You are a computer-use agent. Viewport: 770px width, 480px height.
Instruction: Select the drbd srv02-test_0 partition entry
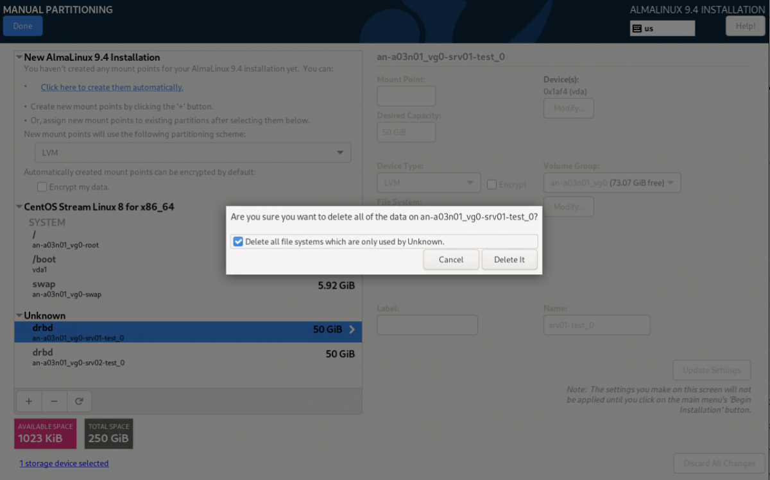pos(186,357)
